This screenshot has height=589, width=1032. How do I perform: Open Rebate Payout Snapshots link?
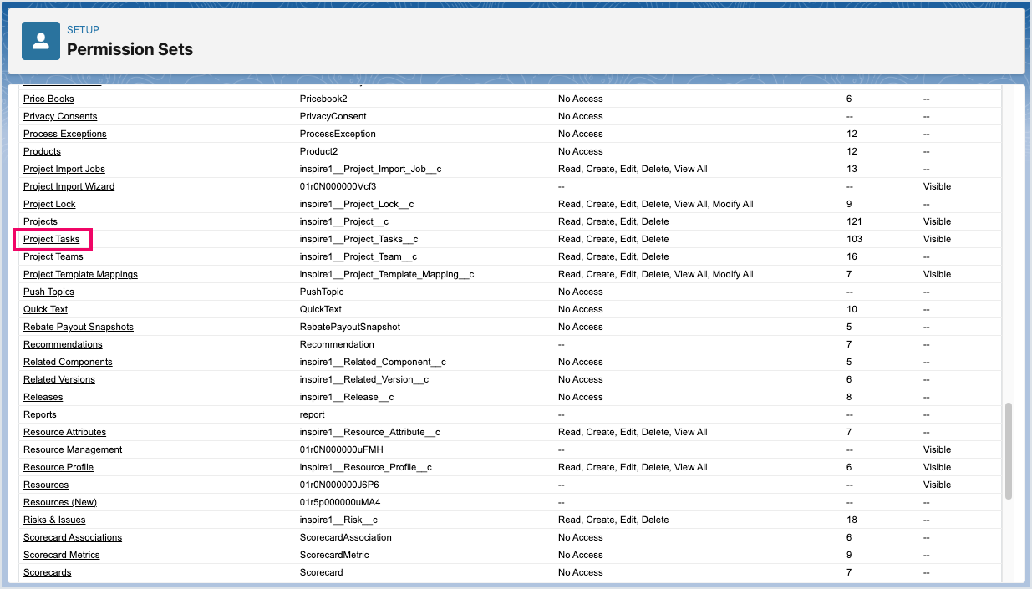(79, 328)
